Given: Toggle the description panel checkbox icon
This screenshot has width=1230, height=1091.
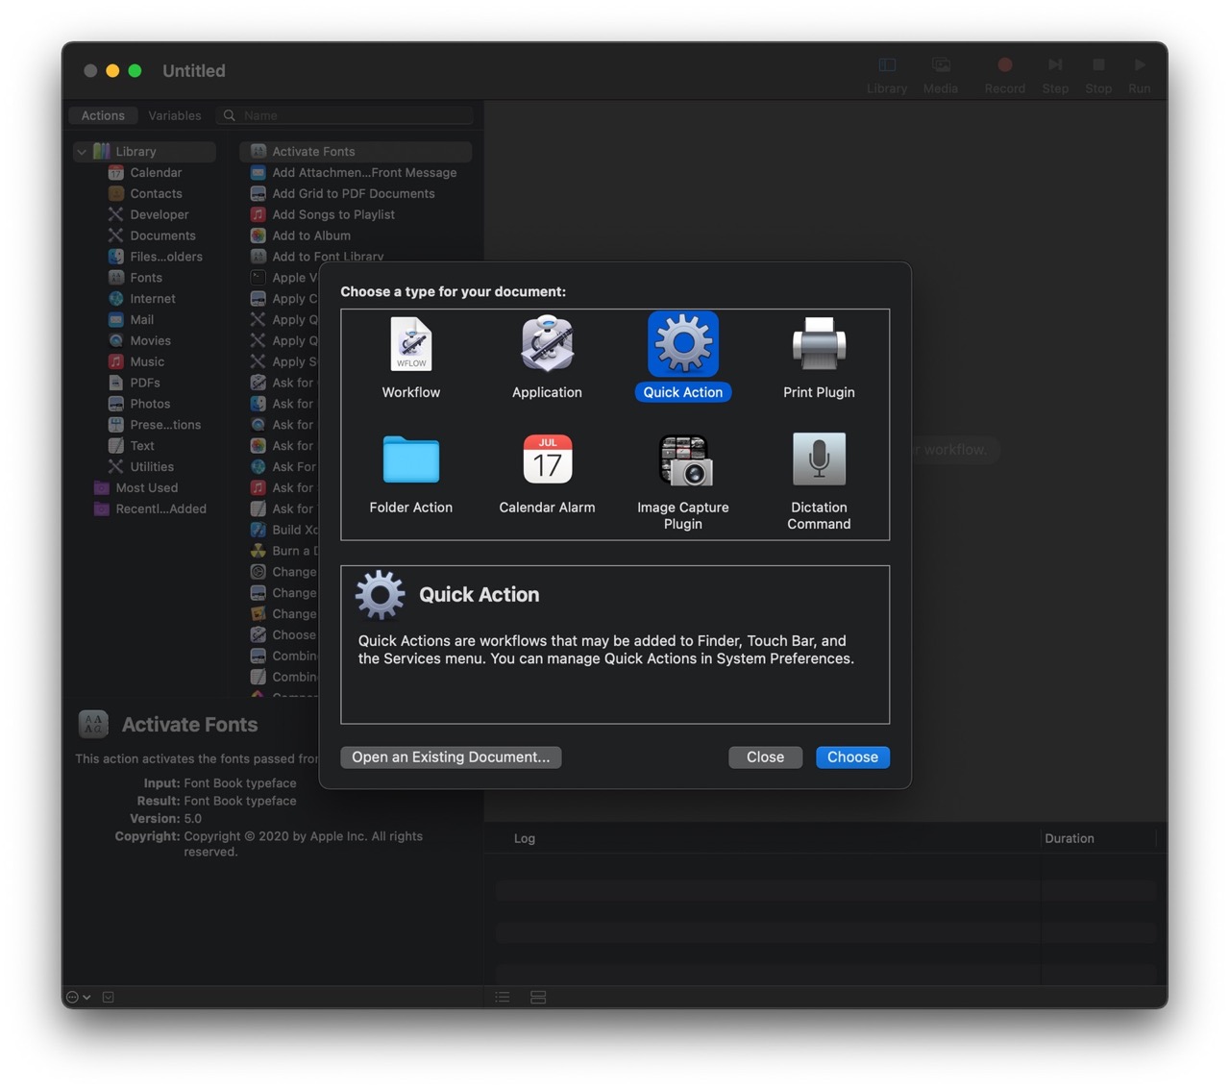Looking at the screenshot, I should click(x=109, y=998).
